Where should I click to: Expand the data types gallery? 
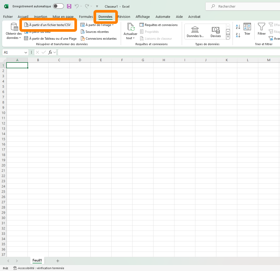coord(228,37)
